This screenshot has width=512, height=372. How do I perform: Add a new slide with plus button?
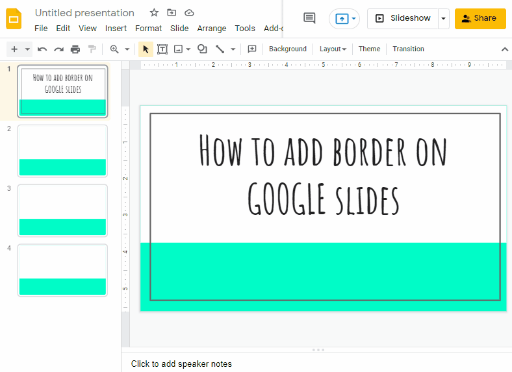tap(14, 49)
